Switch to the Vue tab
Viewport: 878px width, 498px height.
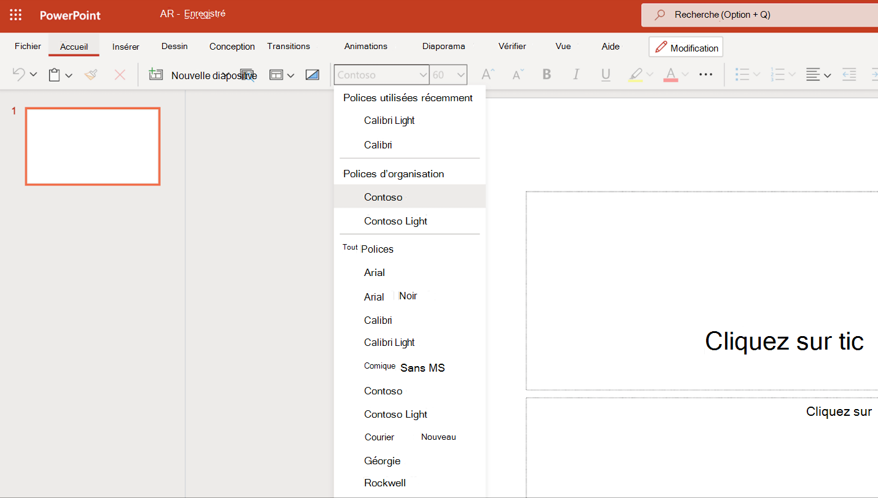(563, 46)
